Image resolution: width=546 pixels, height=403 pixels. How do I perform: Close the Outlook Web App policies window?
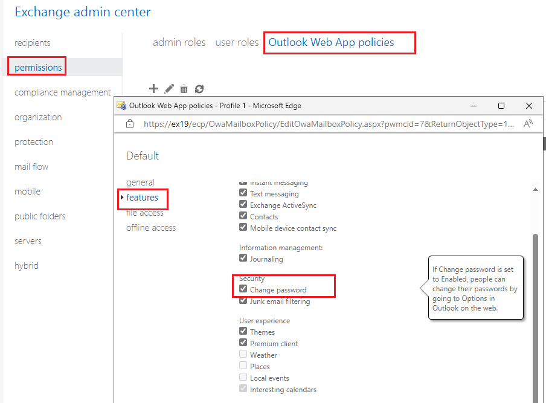pos(529,106)
